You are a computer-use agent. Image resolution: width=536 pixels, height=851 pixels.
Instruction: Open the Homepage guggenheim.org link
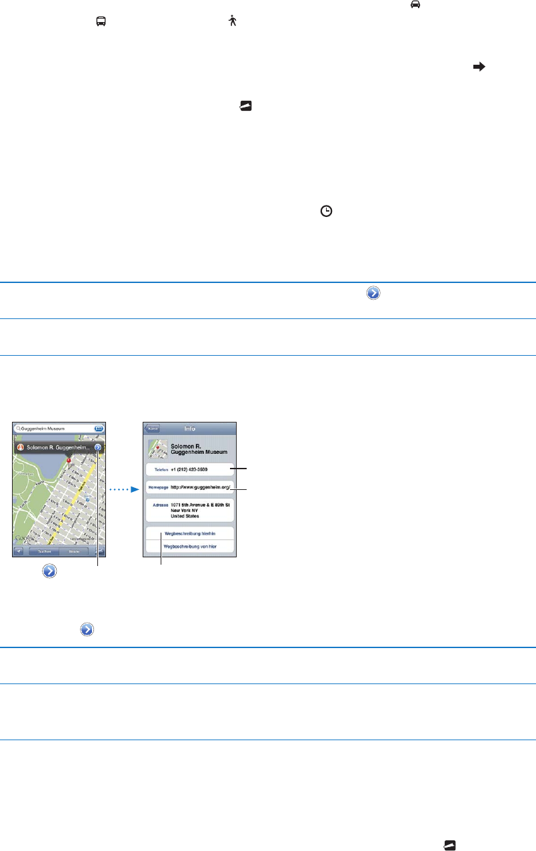click(189, 487)
